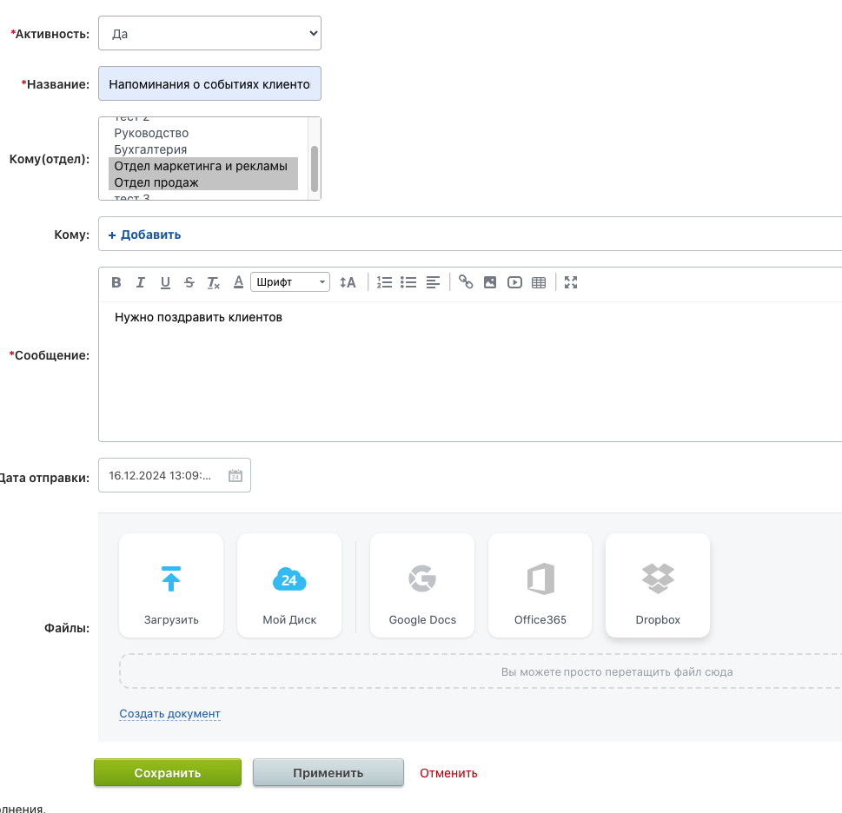Open the text color picker

coord(238,282)
